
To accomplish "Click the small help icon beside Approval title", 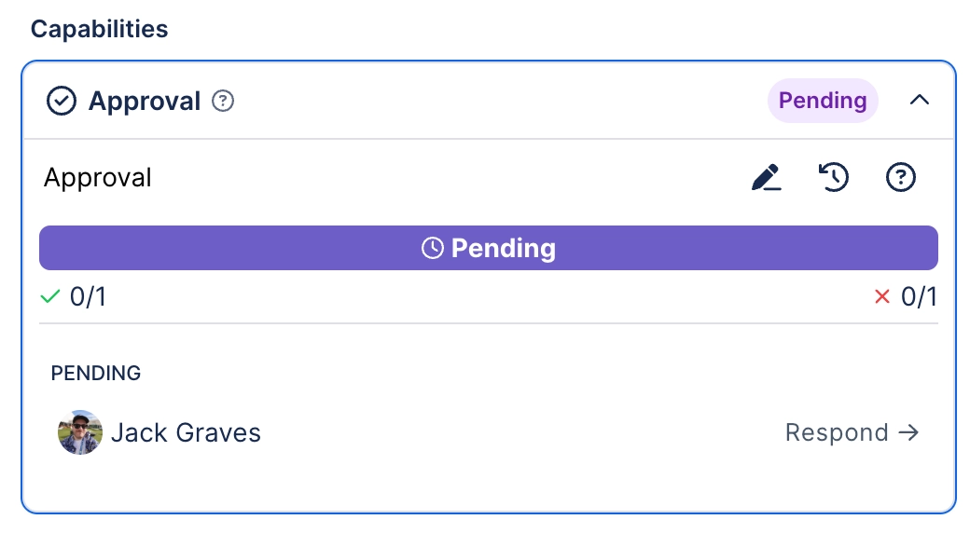I will [223, 101].
